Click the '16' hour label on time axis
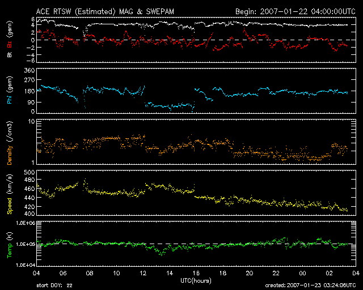Image resolution: width=363 pixels, height=290 pixels. click(196, 274)
